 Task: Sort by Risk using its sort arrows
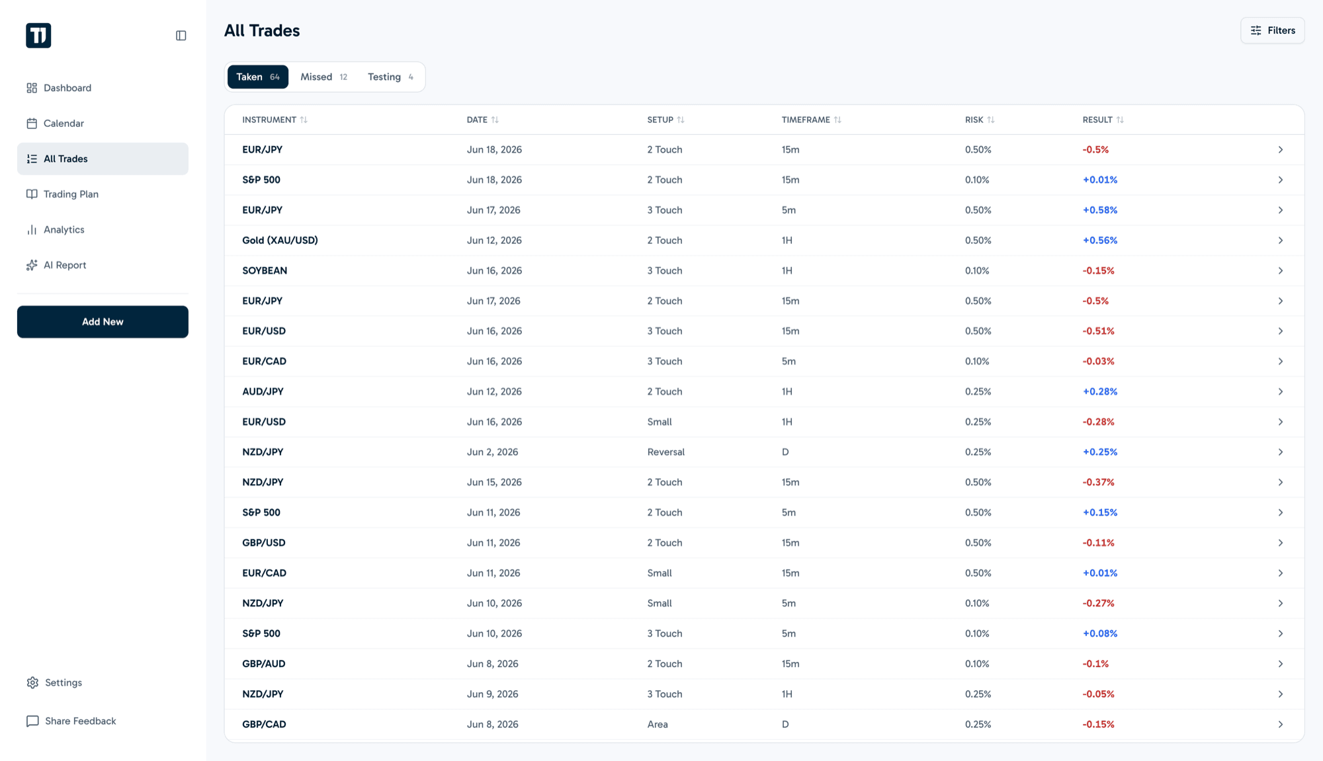click(991, 120)
